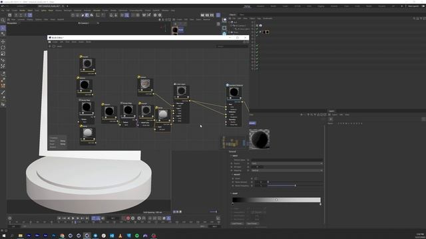Click the Undo arrow at top left
The height and width of the screenshot is (239, 426).
pos(3,6)
